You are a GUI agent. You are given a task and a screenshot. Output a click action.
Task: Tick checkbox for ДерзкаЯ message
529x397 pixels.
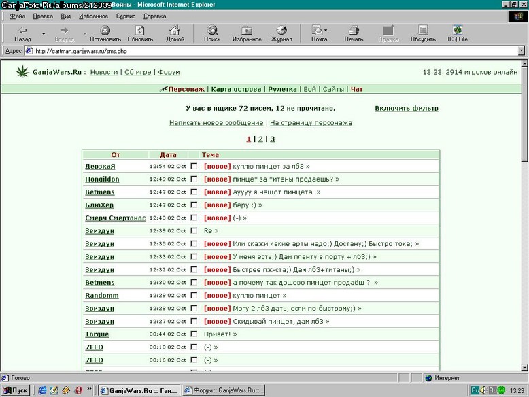click(194, 166)
